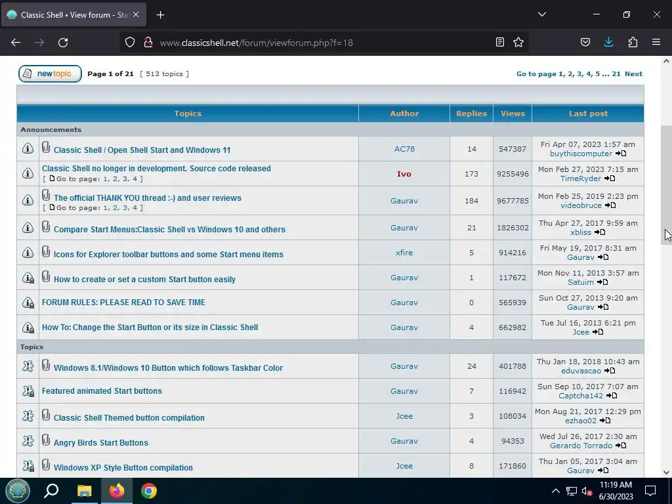
Task: Click views count 9255496
Action: pyautogui.click(x=513, y=173)
